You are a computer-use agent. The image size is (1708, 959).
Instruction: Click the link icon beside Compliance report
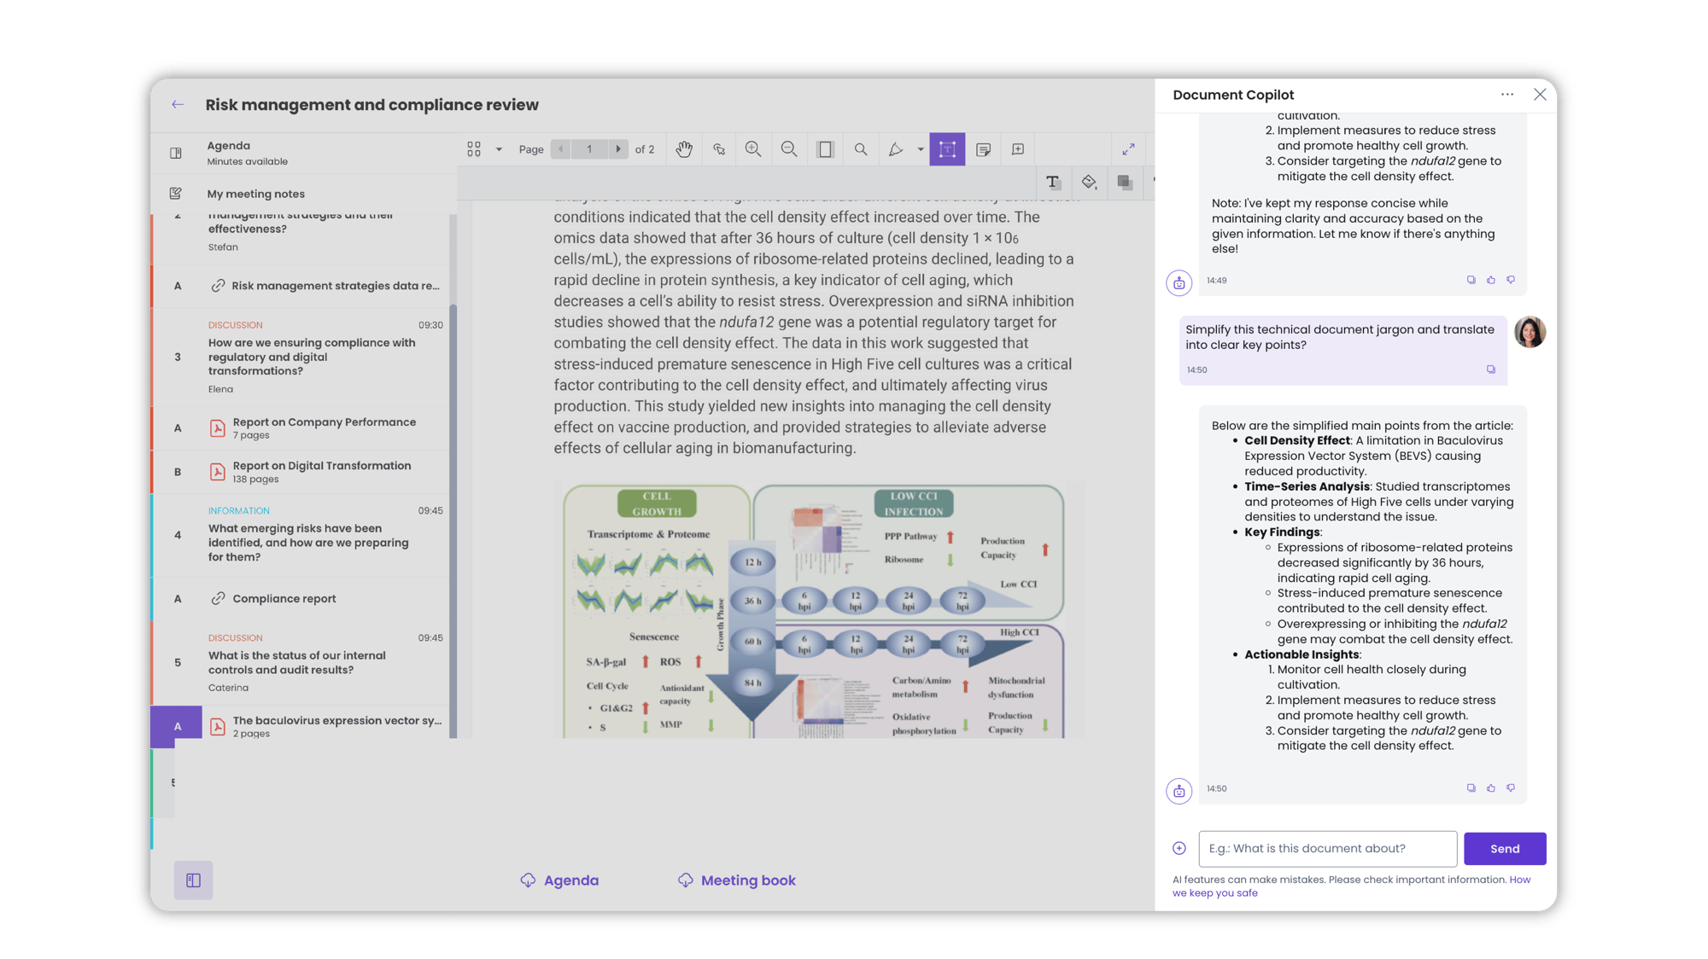(218, 598)
